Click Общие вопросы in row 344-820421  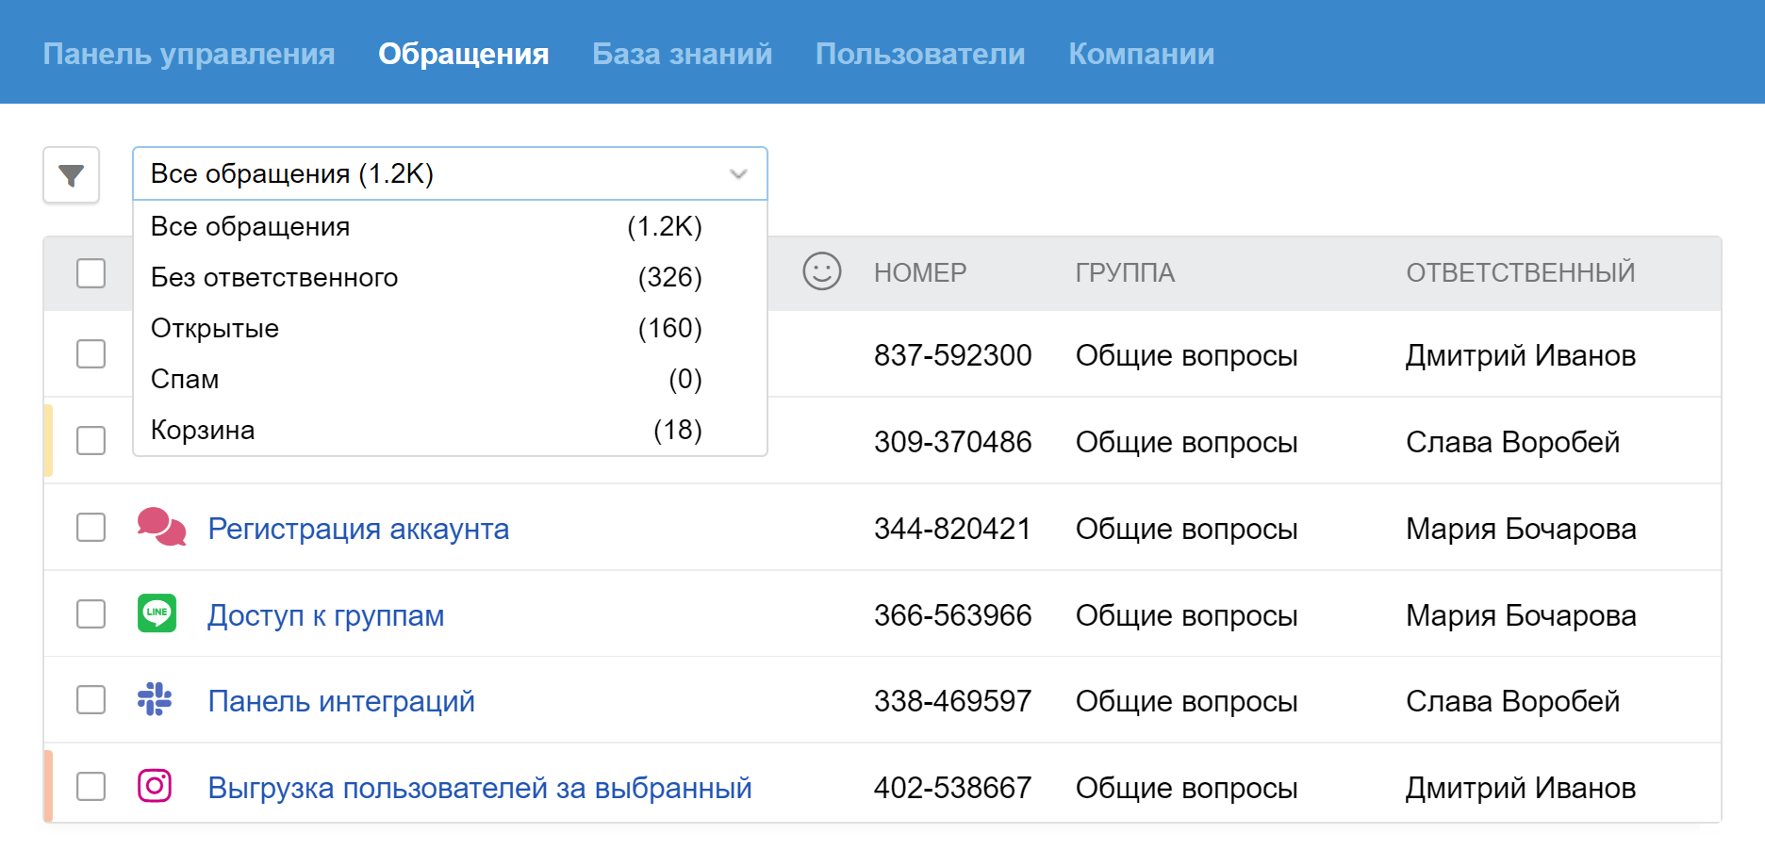[1187, 529]
